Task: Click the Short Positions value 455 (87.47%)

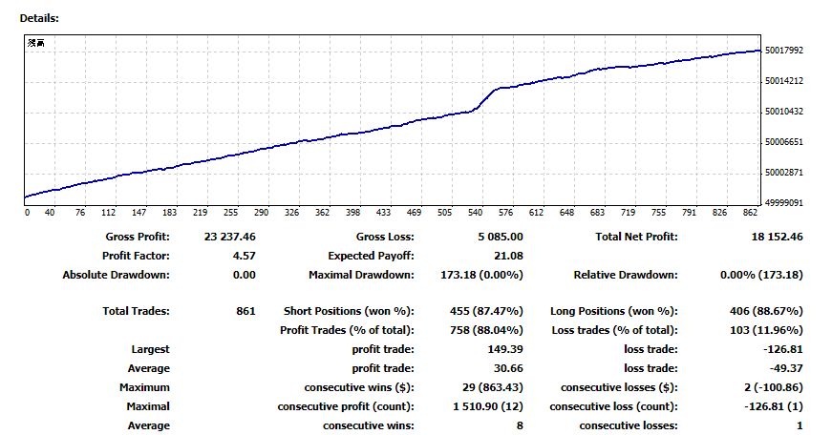Action: click(486, 311)
